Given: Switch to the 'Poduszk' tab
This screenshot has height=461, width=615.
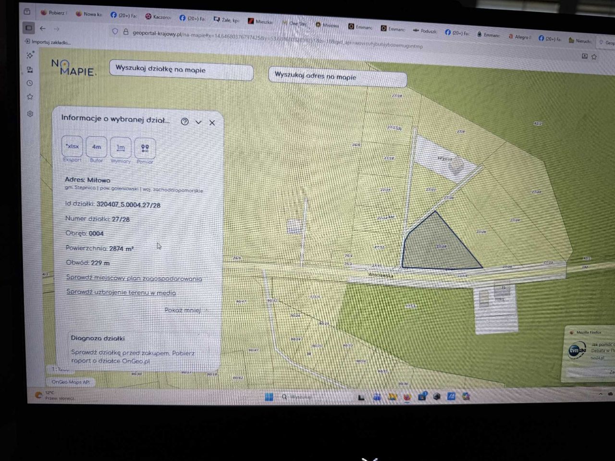Looking at the screenshot, I should coord(425,31).
